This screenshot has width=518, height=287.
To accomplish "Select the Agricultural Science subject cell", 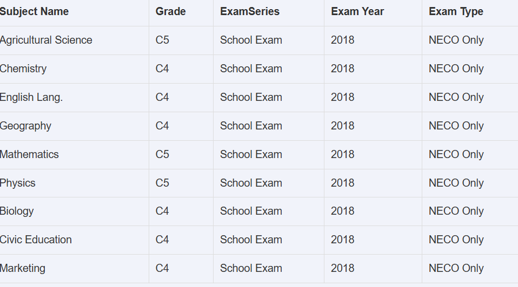I will click(47, 40).
